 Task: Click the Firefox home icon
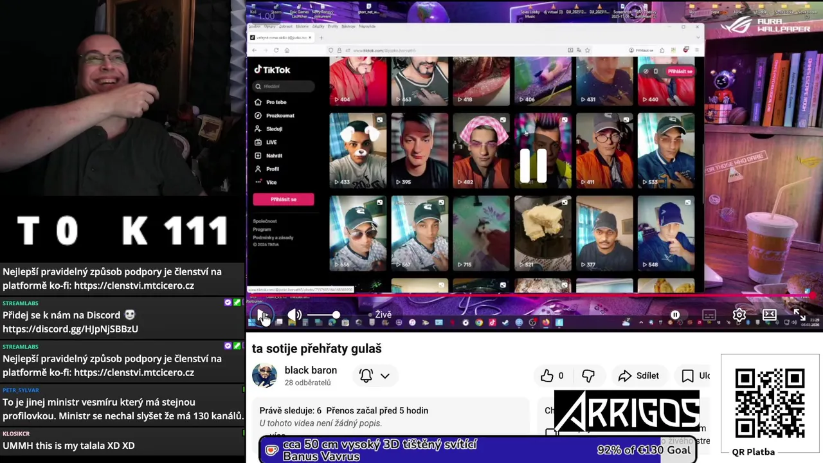[287, 50]
